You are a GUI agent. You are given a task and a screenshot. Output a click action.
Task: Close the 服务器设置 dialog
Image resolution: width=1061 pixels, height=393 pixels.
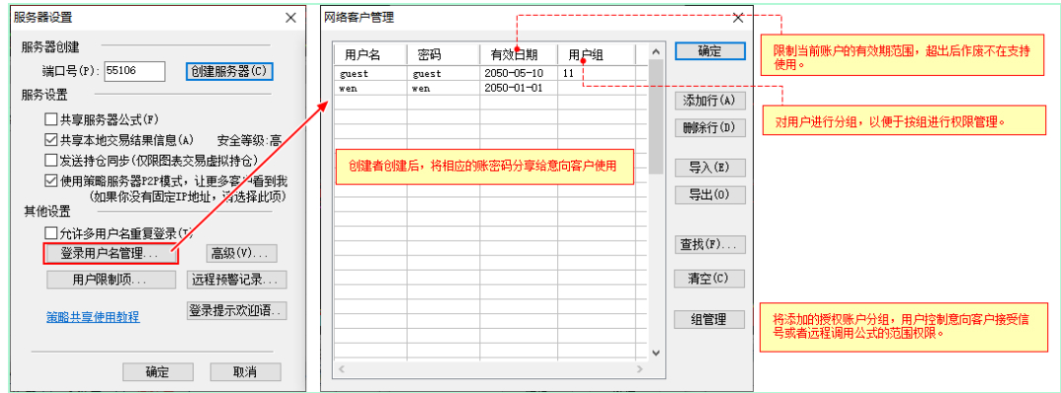291,18
